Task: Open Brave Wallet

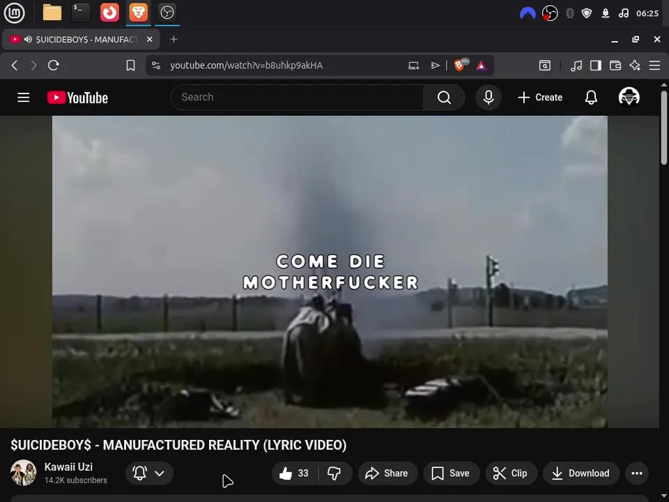Action: [x=615, y=66]
